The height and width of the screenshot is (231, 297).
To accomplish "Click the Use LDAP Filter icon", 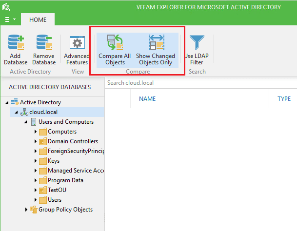I will 197,43.
